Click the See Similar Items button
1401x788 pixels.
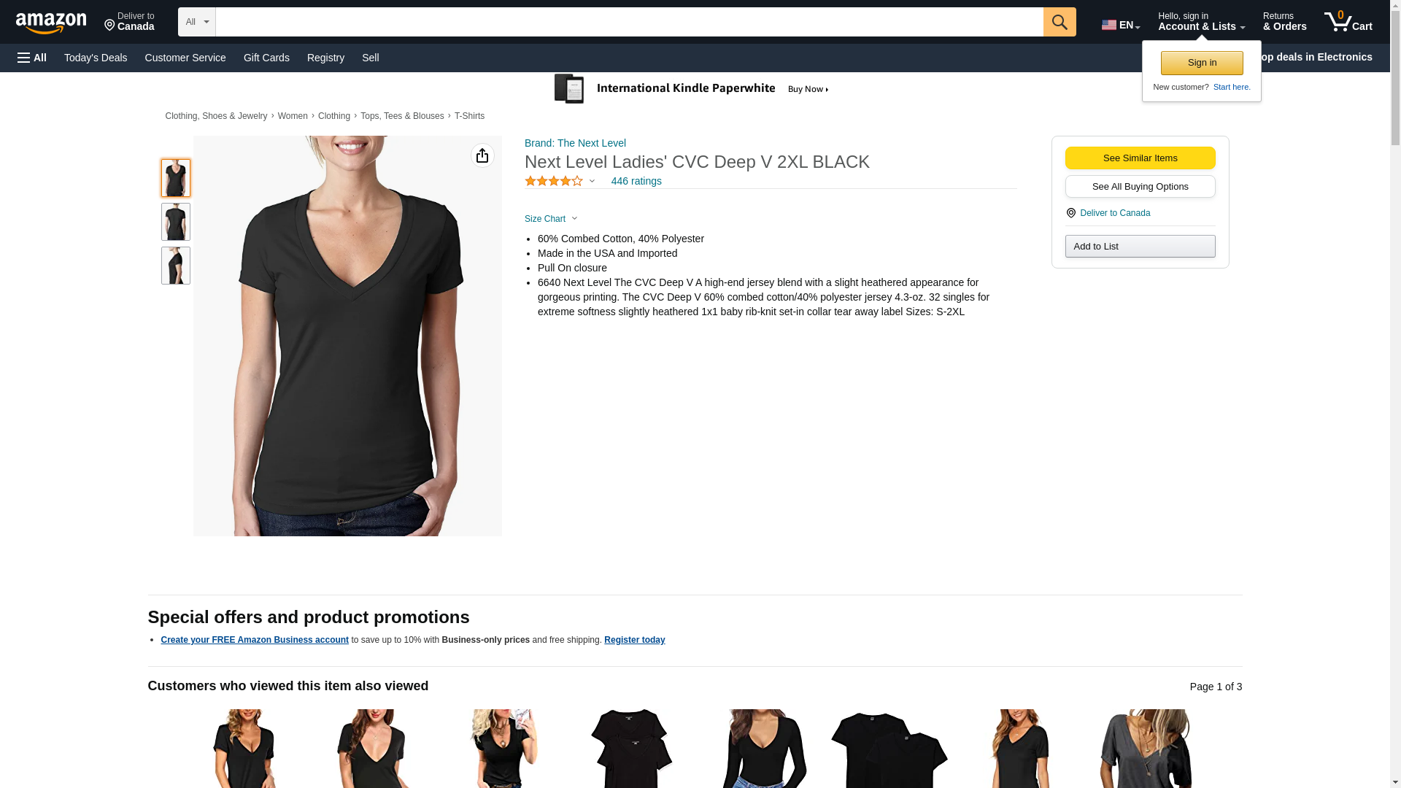coord(1140,158)
